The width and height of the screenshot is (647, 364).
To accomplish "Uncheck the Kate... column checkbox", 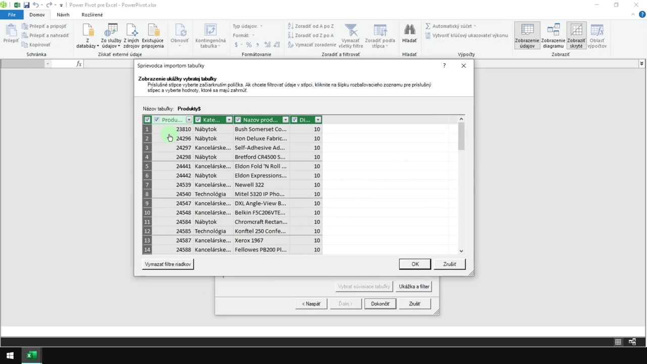I will (198, 120).
